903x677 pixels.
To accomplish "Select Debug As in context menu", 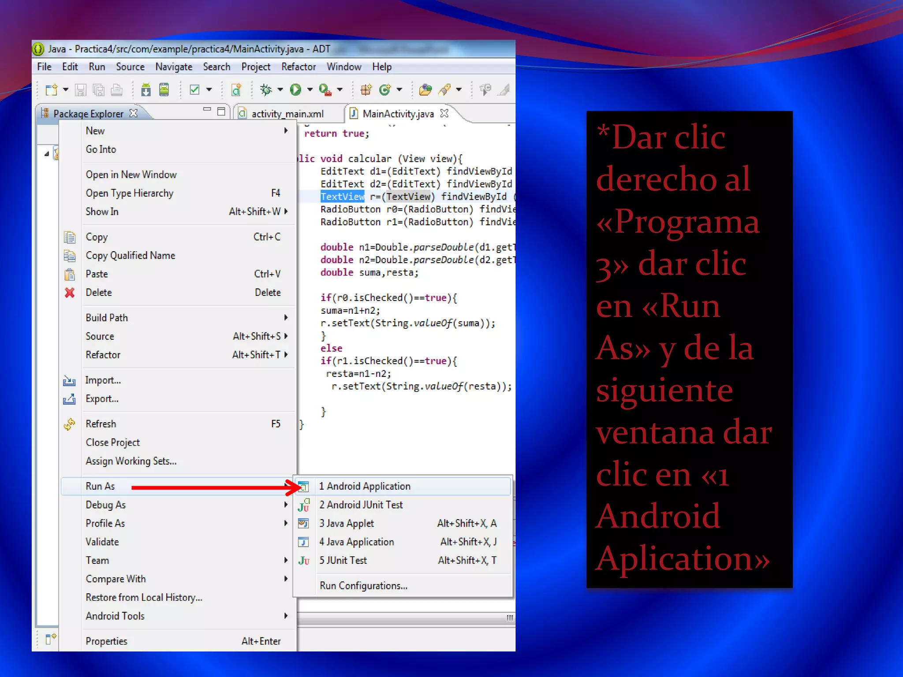I will click(178, 505).
